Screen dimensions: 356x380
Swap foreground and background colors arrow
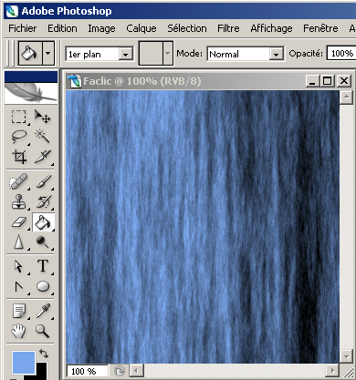tap(44, 354)
